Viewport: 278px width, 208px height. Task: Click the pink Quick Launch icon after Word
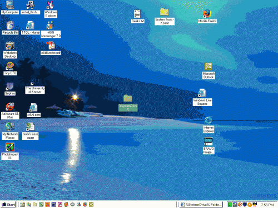(x=60, y=205)
